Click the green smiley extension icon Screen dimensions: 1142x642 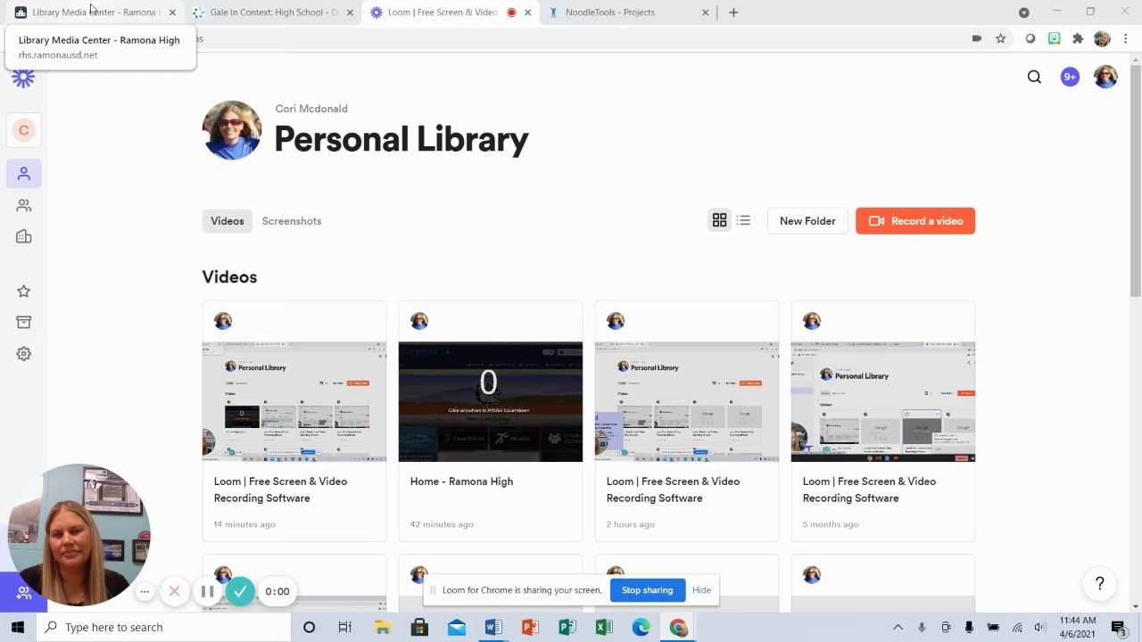1055,38
